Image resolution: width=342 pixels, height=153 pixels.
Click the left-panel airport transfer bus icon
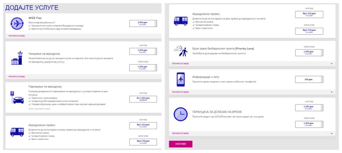[x=17, y=132]
